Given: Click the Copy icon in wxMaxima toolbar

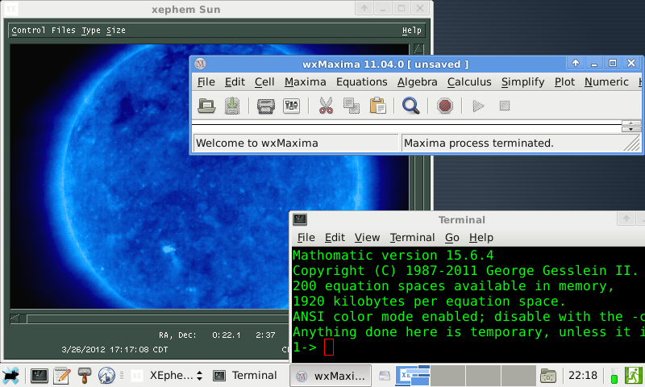Looking at the screenshot, I should tap(352, 106).
